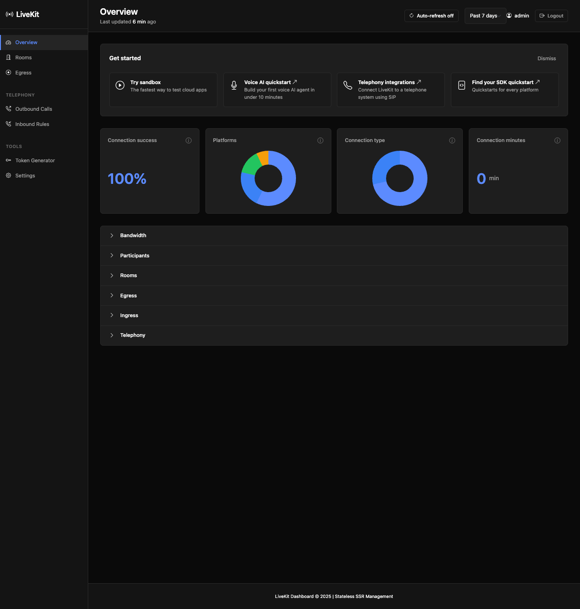Expand the Participants section
This screenshot has height=609, width=580.
click(x=135, y=256)
